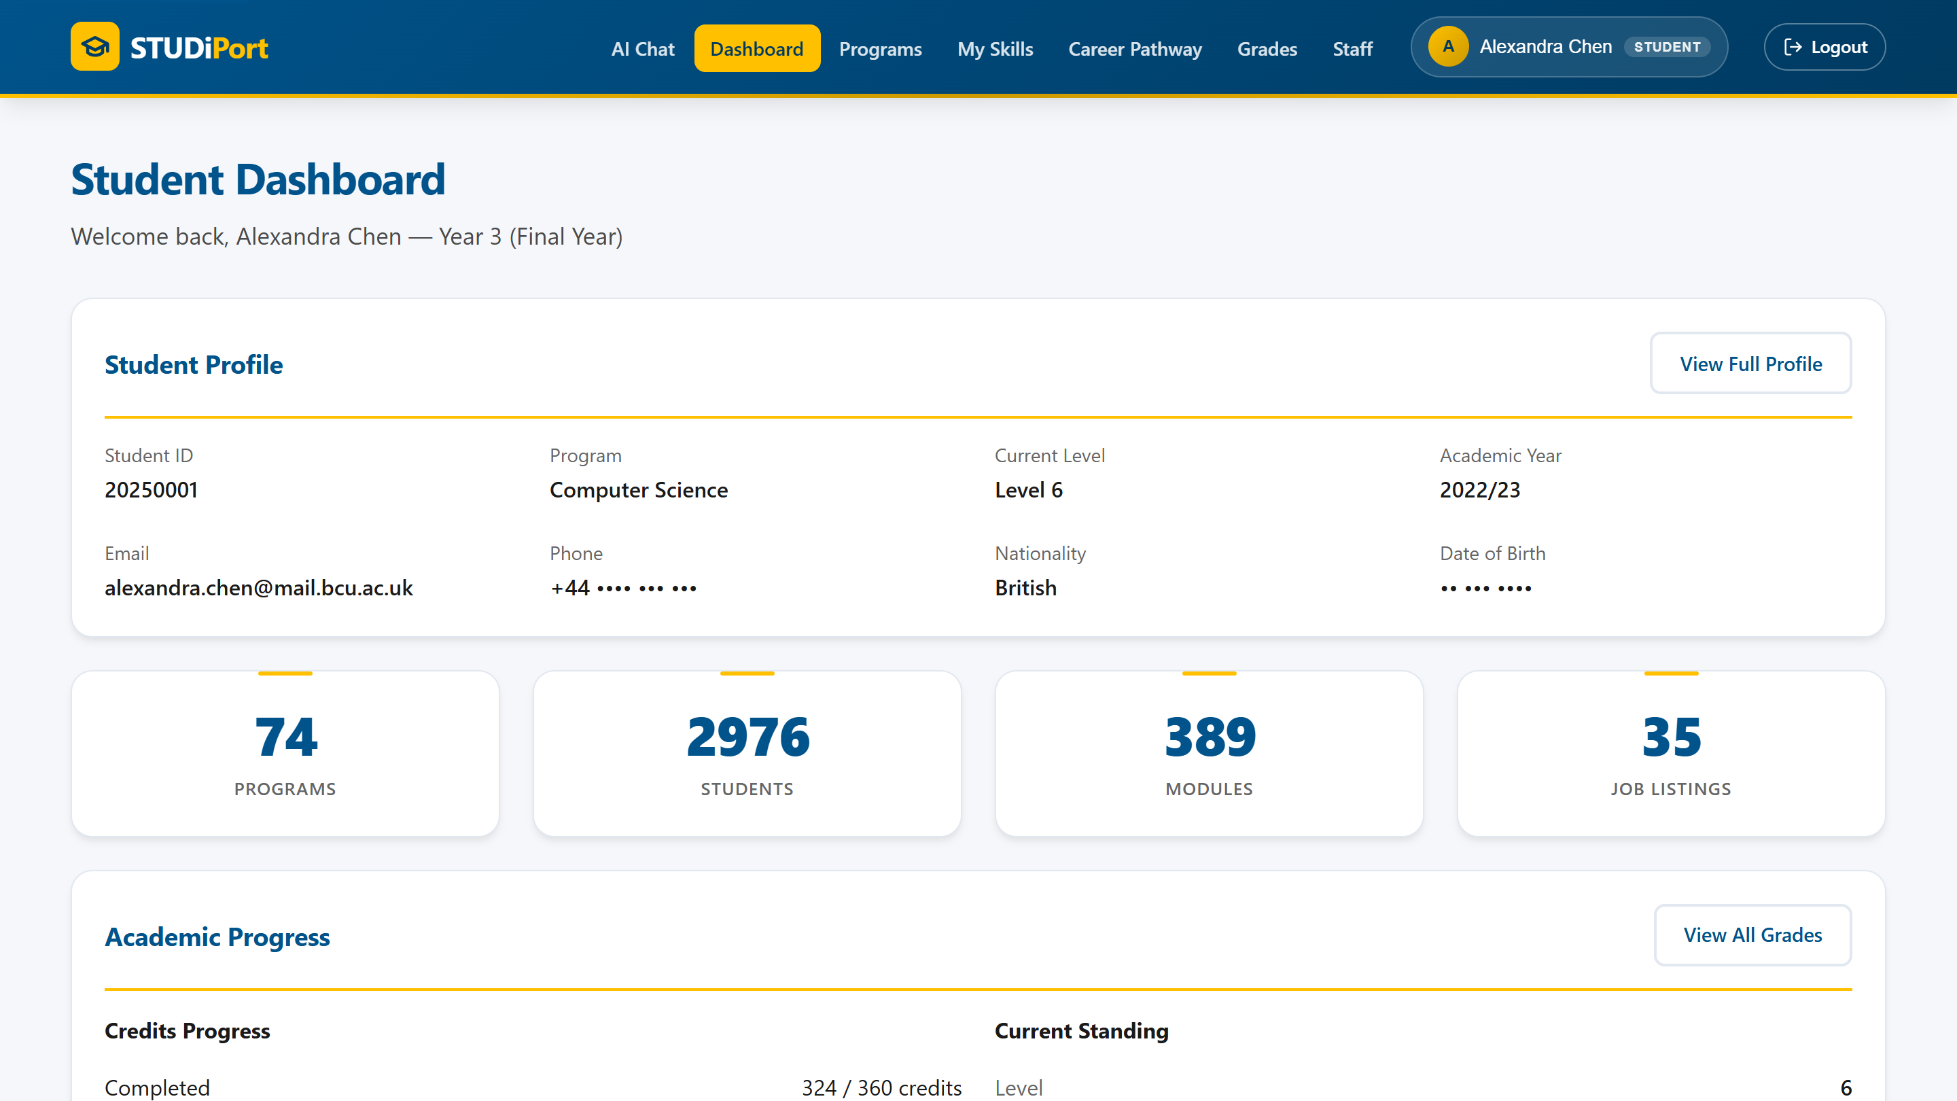This screenshot has height=1101, width=1957.
Task: Open My Skills from the navbar
Action: (995, 49)
